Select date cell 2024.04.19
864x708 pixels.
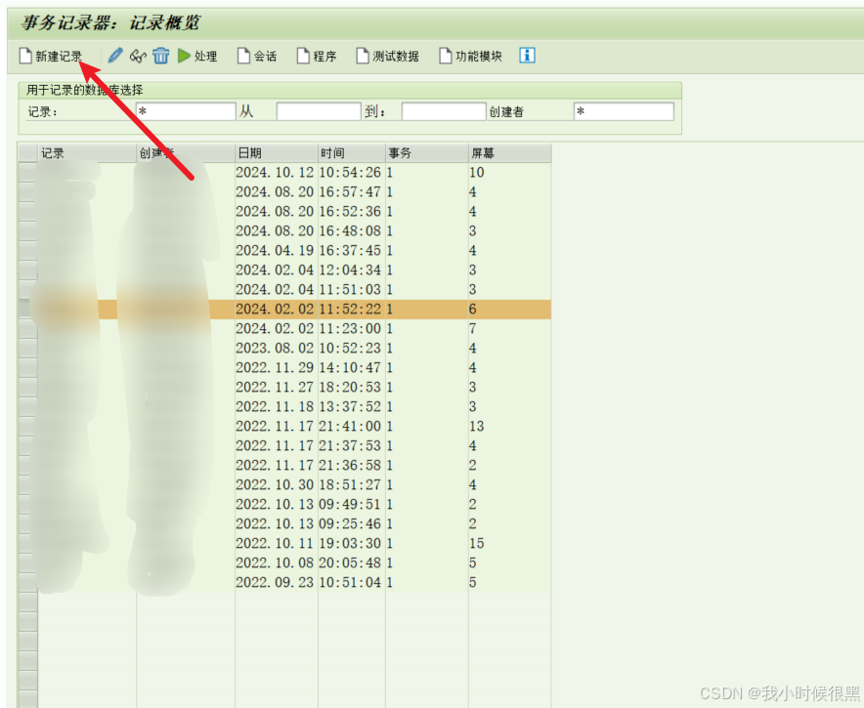coord(275,251)
